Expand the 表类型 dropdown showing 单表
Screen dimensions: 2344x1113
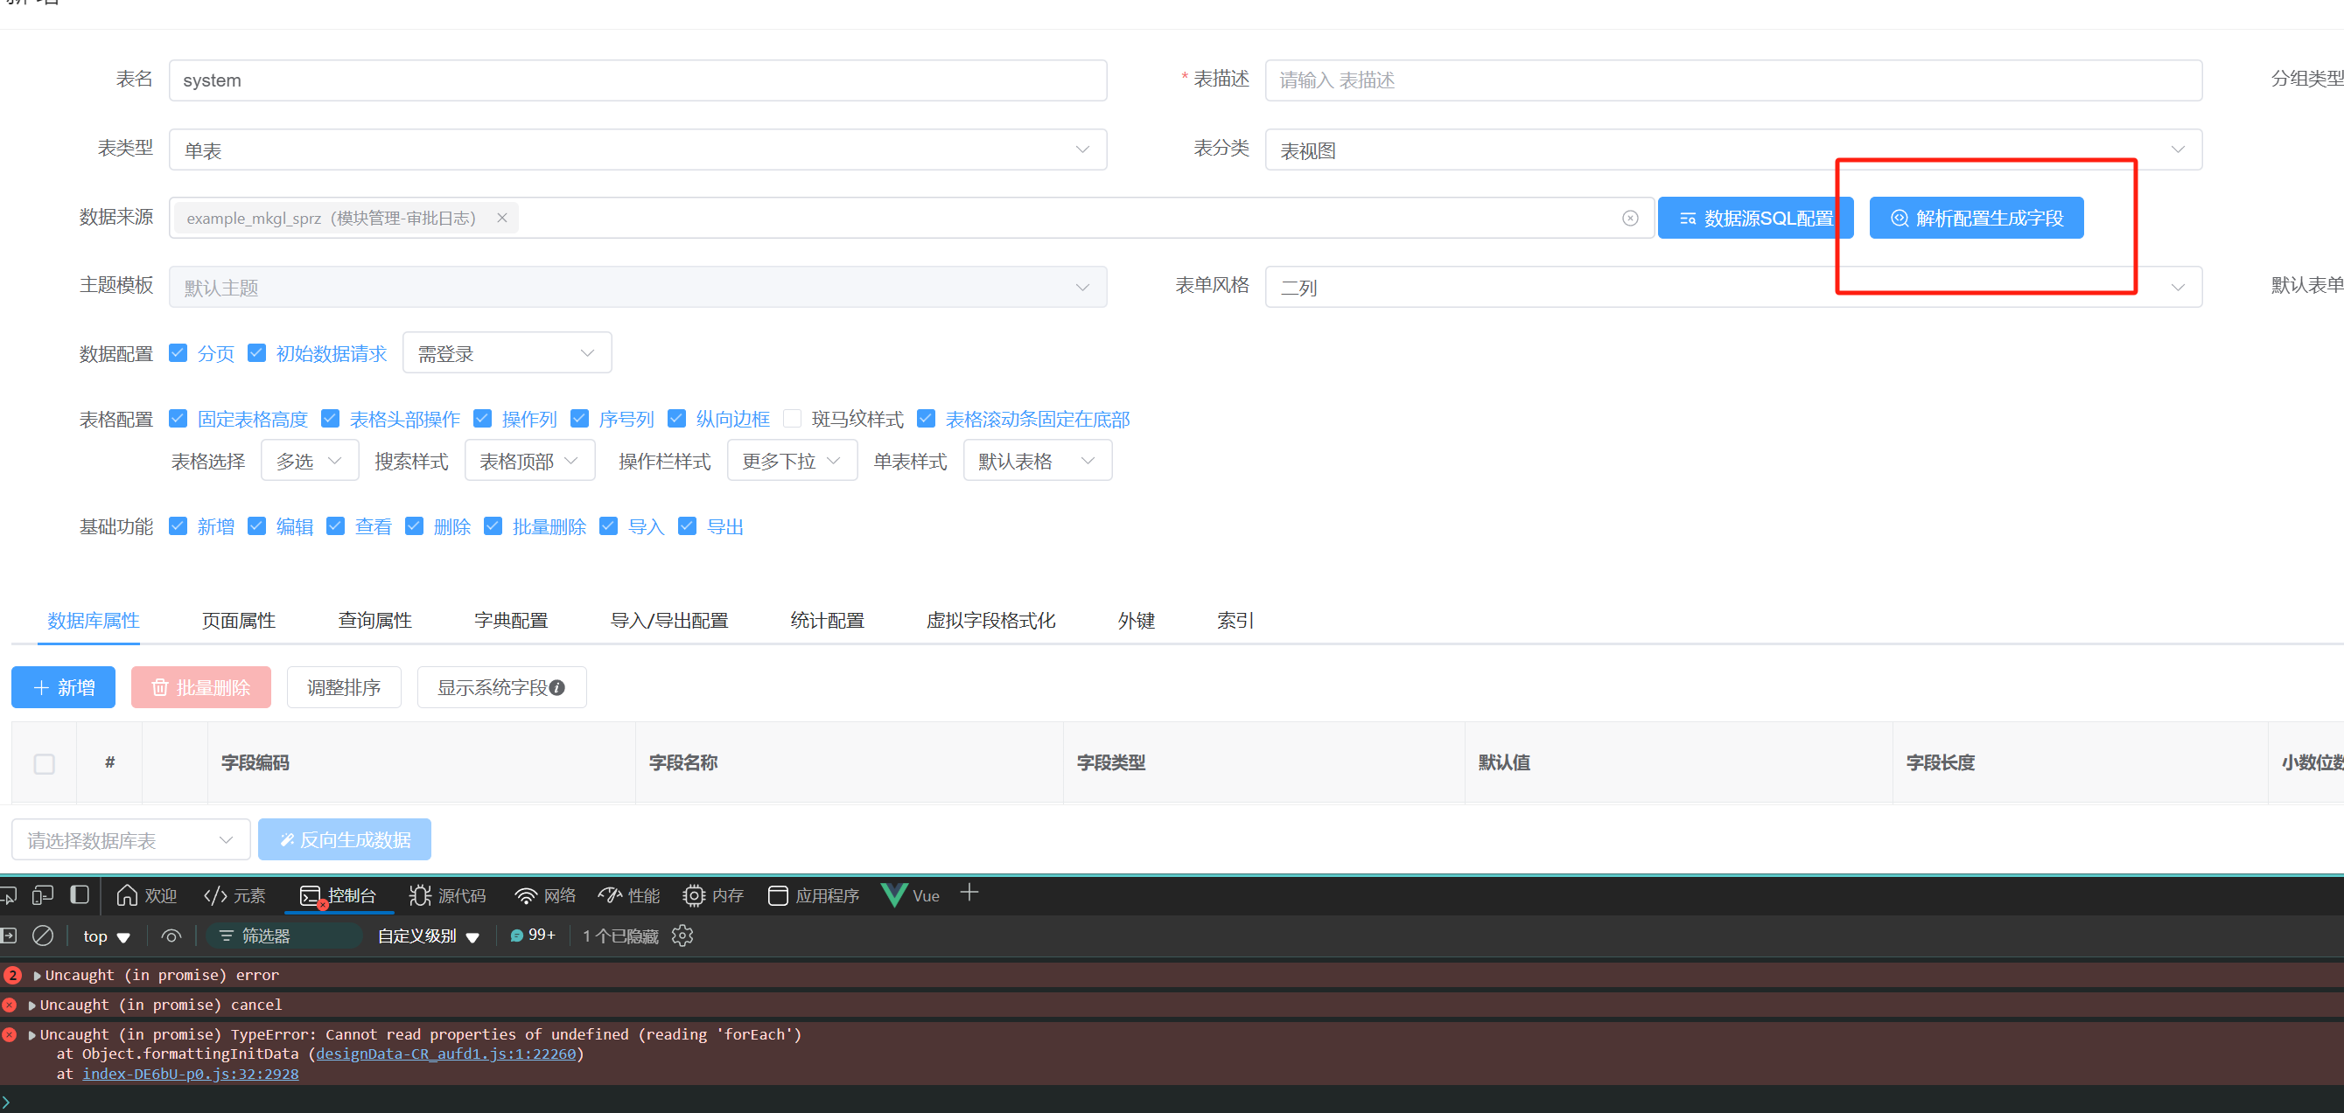637,150
